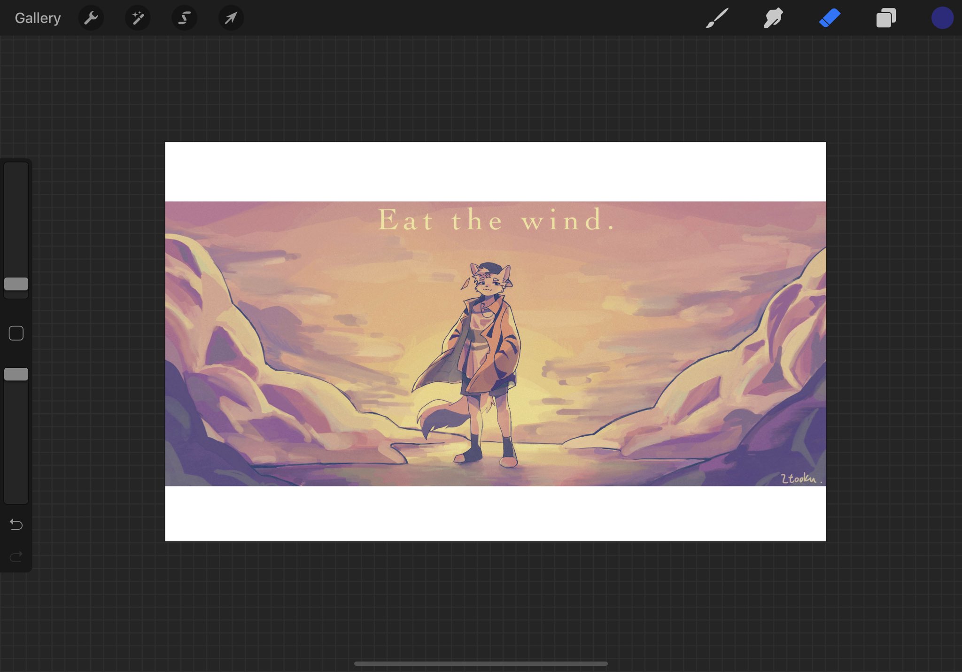
Task: Select the Transform arrow tool
Action: click(x=231, y=18)
